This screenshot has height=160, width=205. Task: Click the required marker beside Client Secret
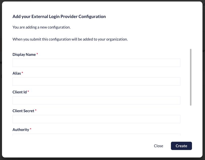(x=36, y=111)
